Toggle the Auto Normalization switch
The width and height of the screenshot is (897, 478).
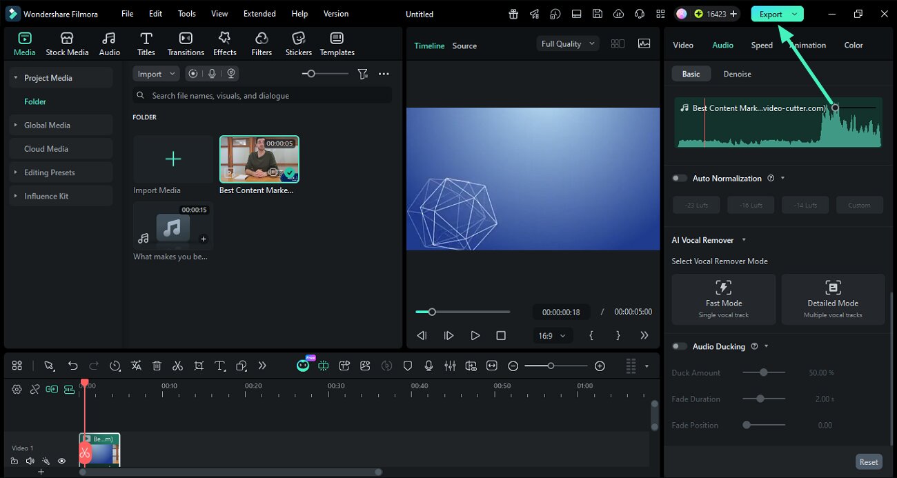coord(680,178)
